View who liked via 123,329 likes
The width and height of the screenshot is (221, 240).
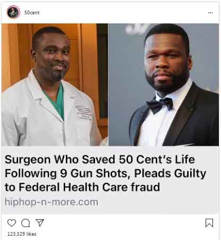coord(22,234)
